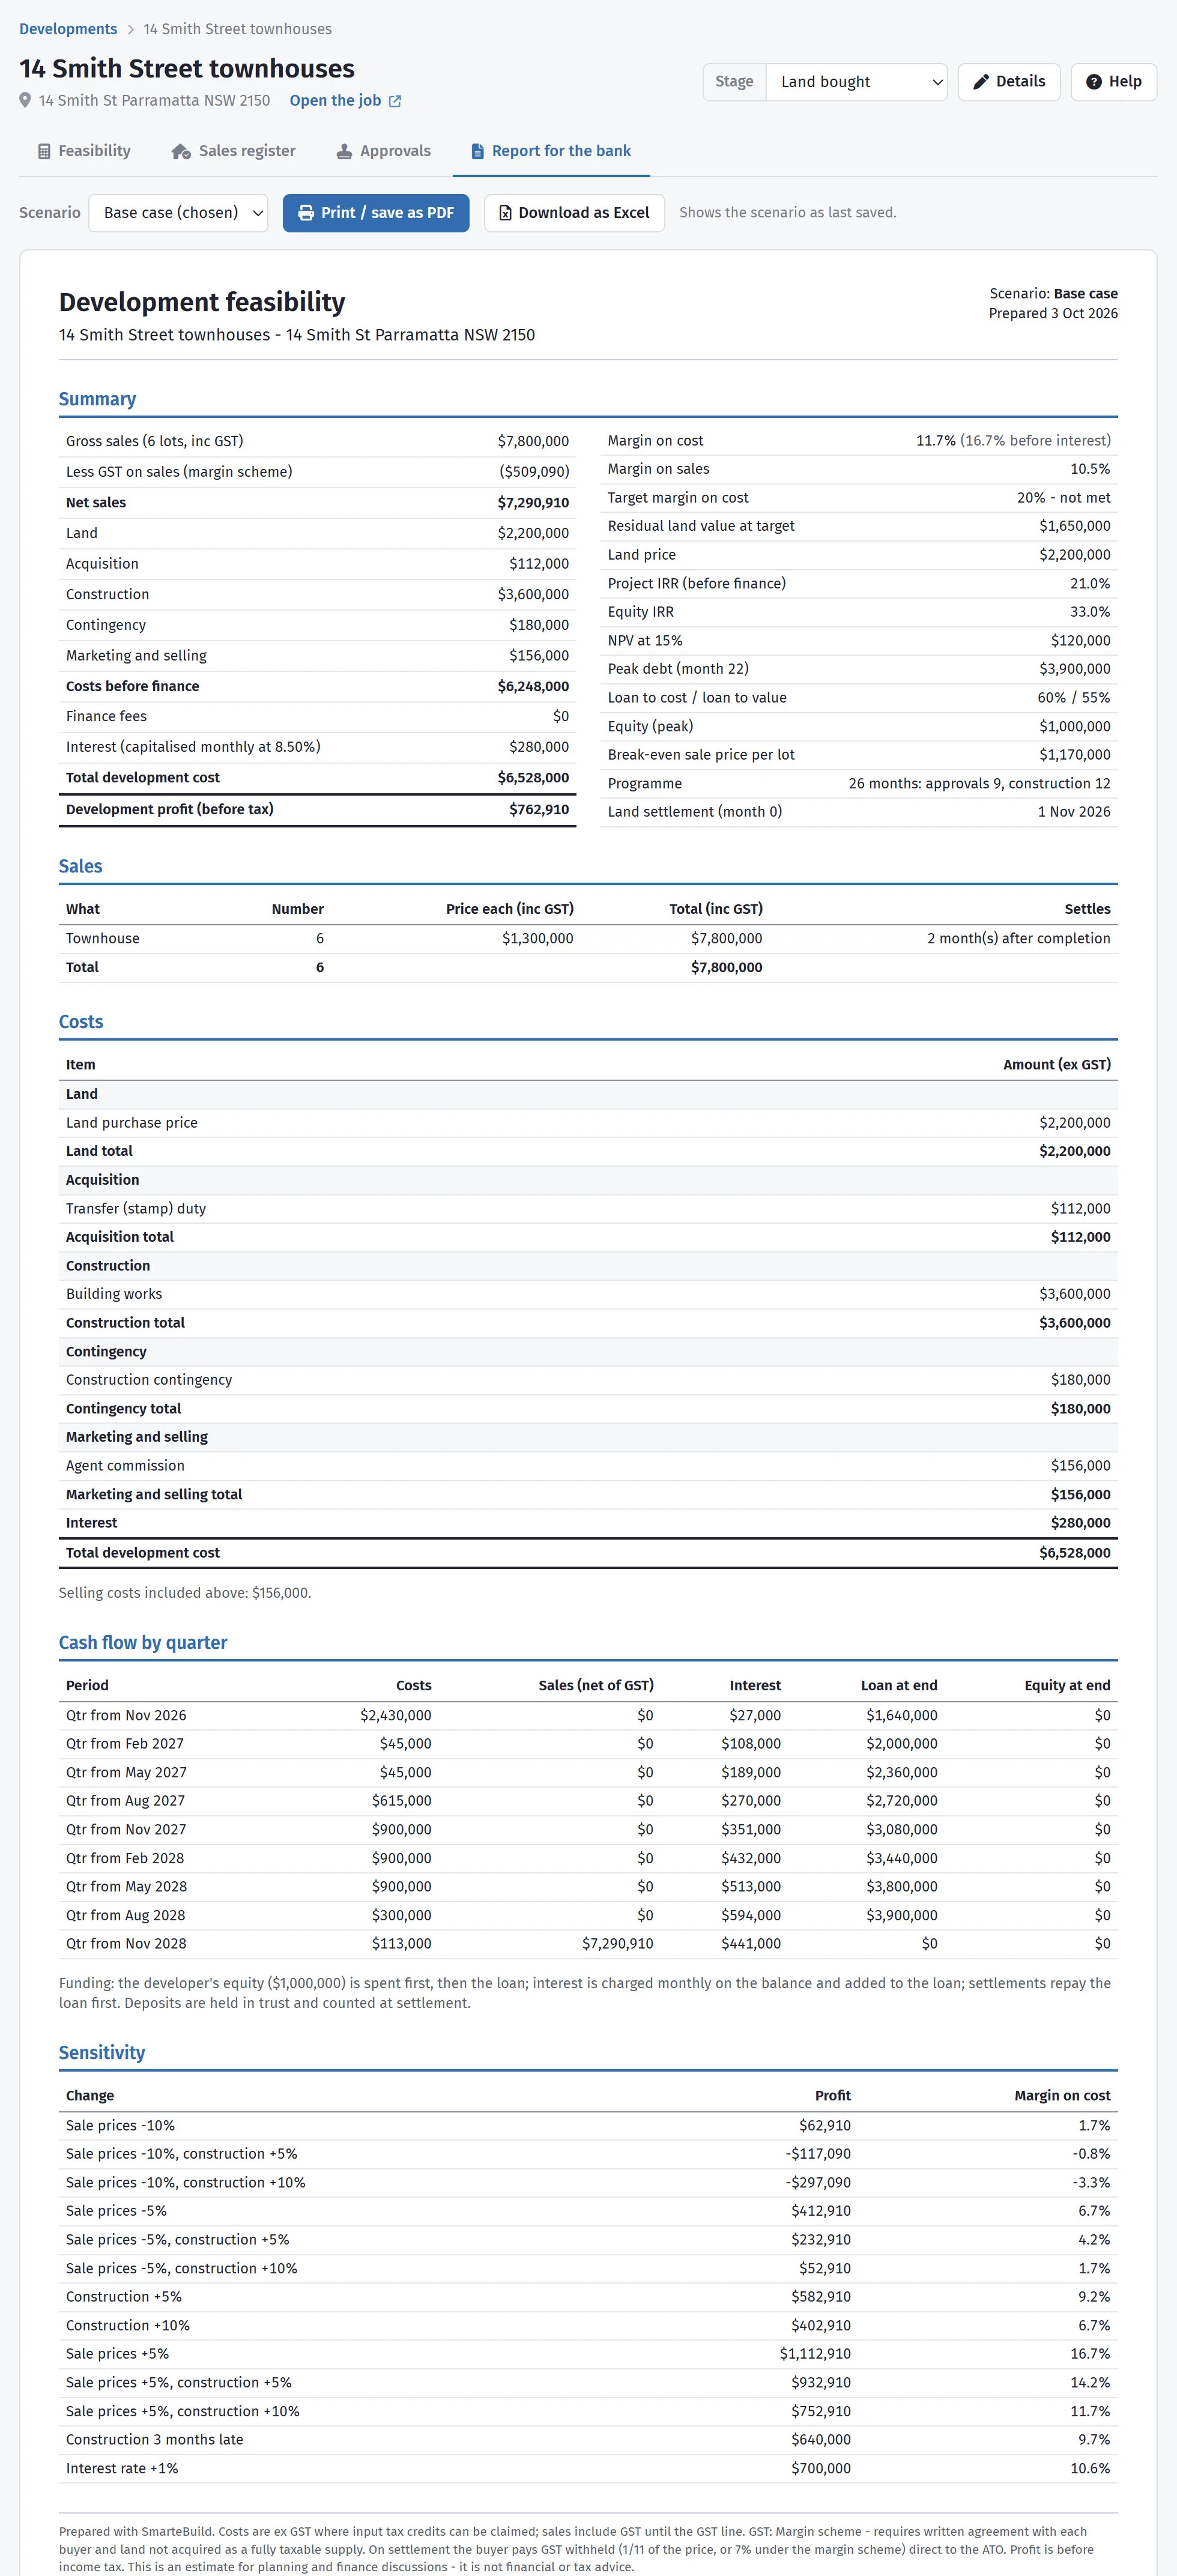Image resolution: width=1177 pixels, height=2576 pixels.
Task: Click Break-even sale price per lot label
Action: (701, 755)
